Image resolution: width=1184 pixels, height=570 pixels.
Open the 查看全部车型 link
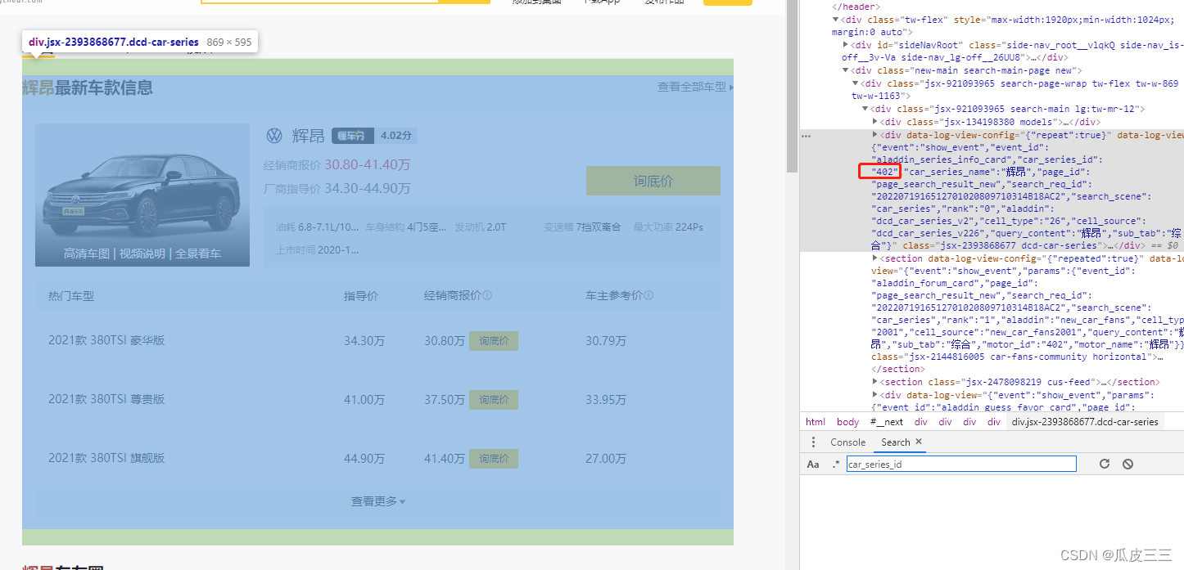click(x=695, y=87)
